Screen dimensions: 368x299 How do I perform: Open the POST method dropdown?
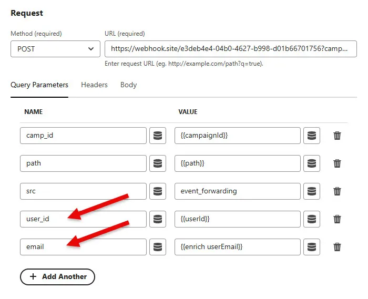pos(55,49)
